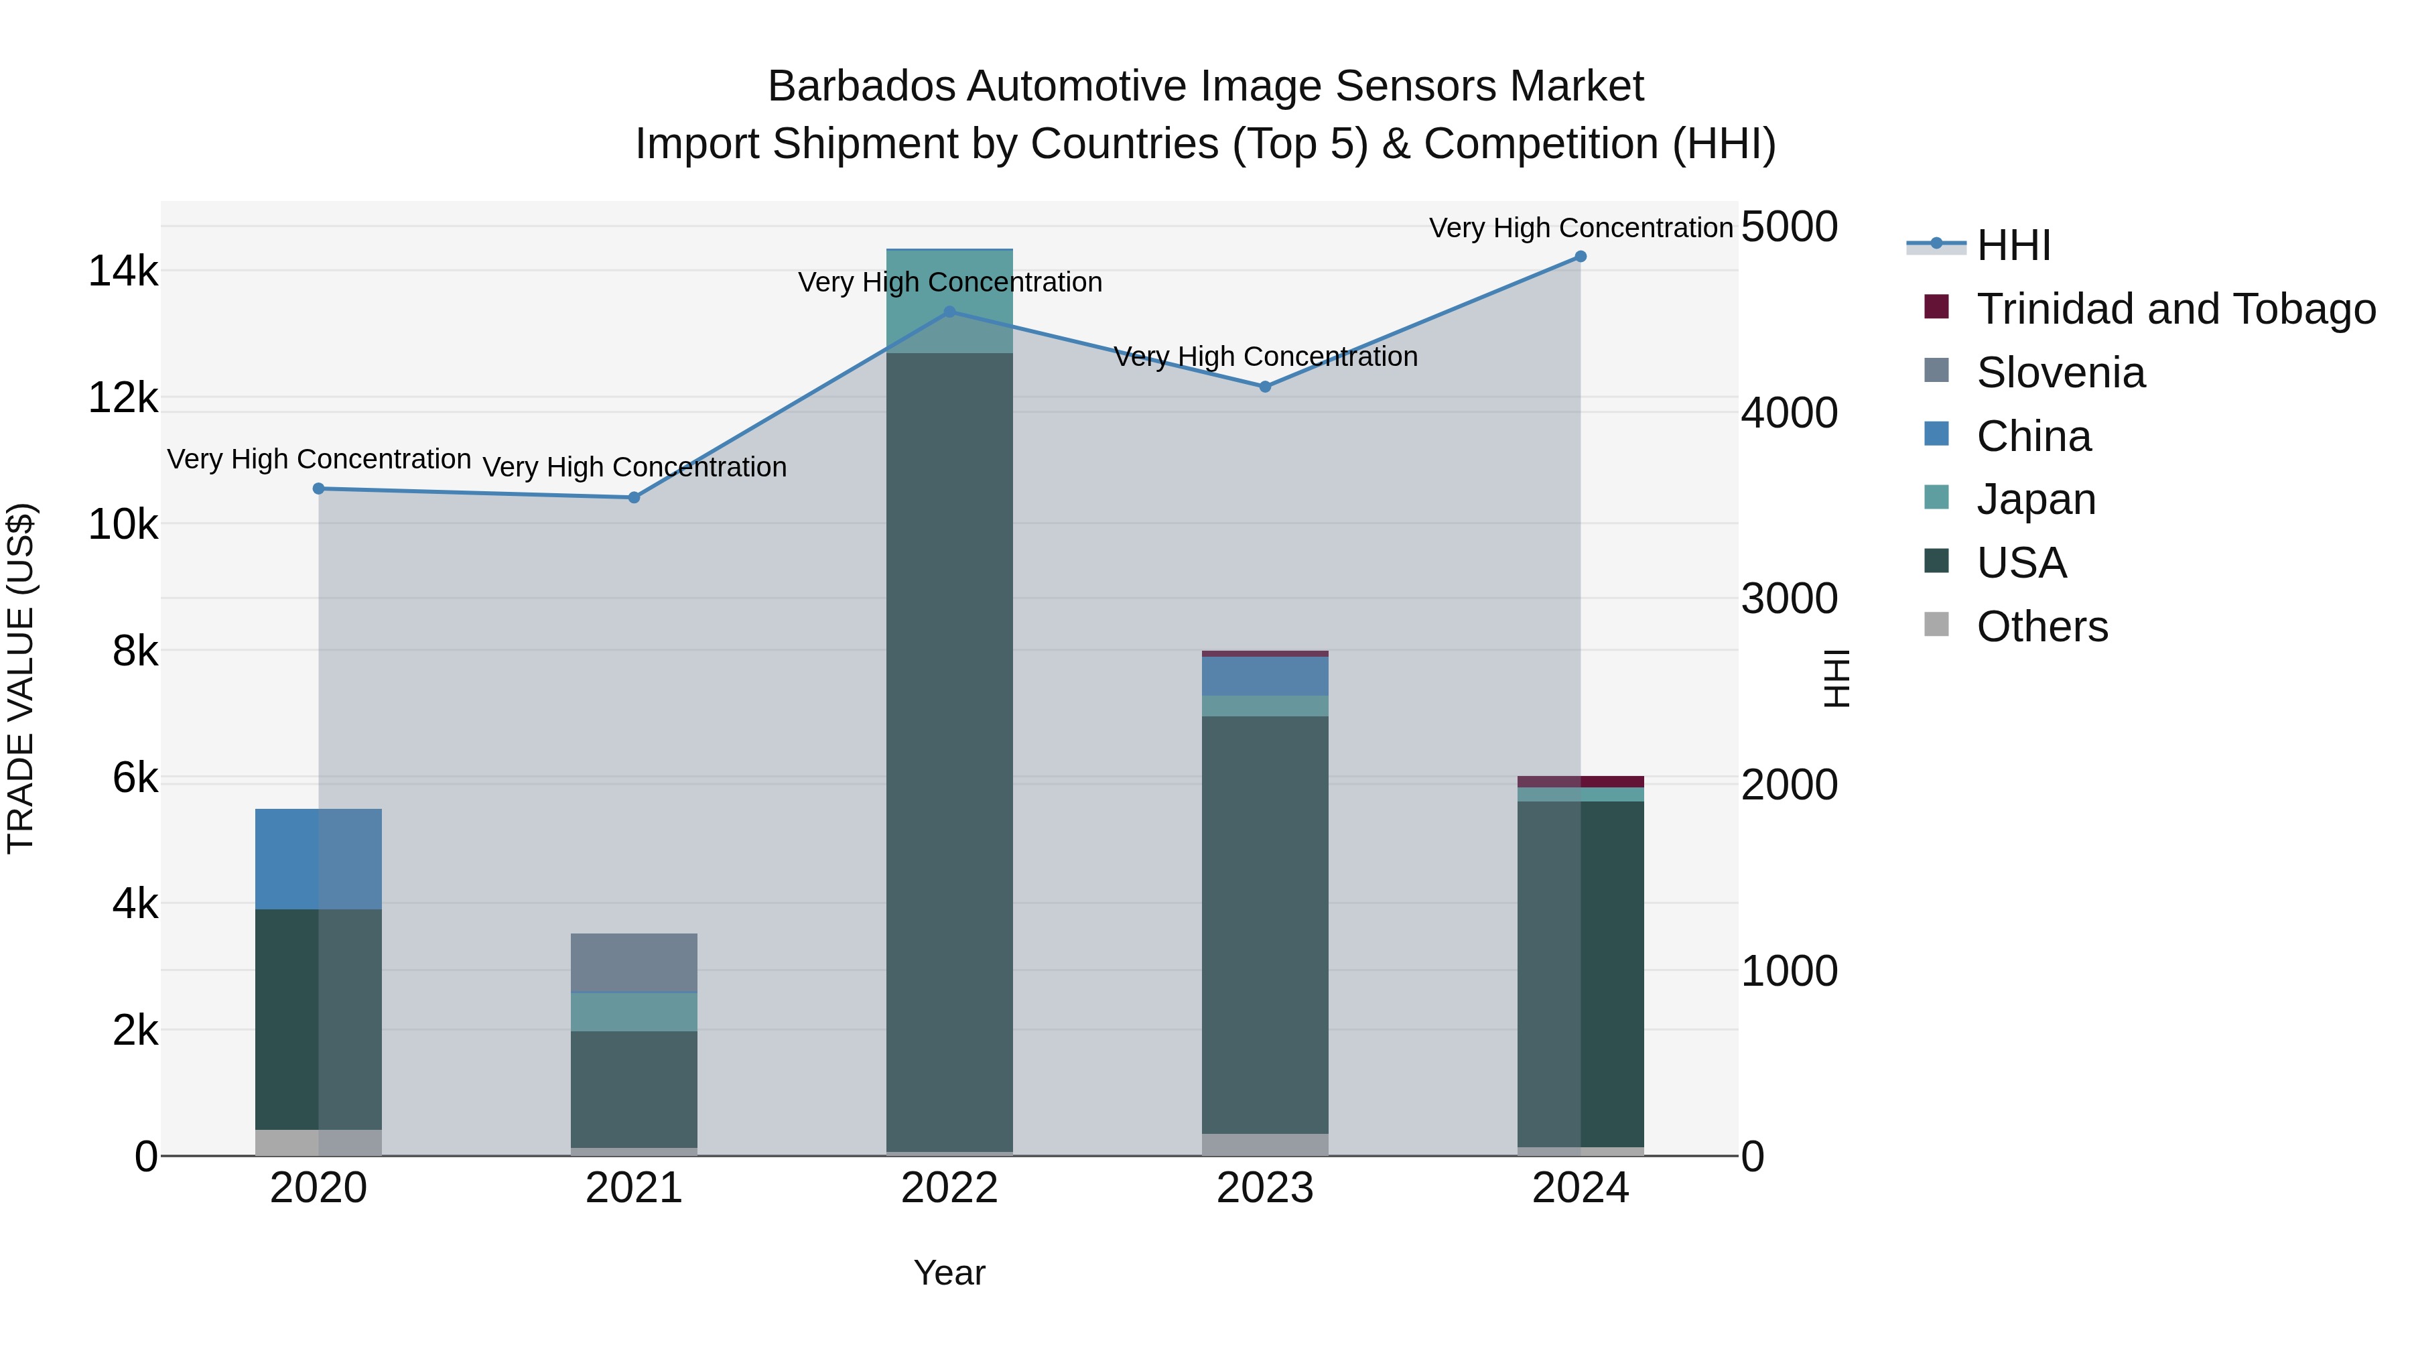
Task: Click the Japan bar segment for 2021
Action: click(634, 1013)
